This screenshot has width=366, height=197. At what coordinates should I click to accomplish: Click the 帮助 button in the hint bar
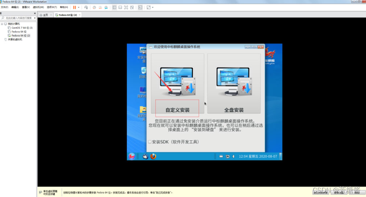pos(357,193)
